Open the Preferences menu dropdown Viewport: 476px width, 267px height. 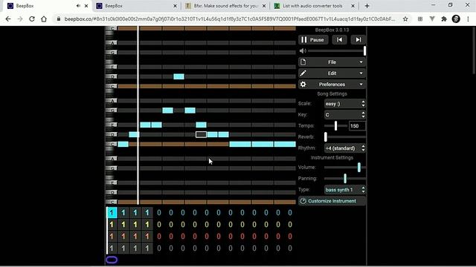pyautogui.click(x=332, y=85)
